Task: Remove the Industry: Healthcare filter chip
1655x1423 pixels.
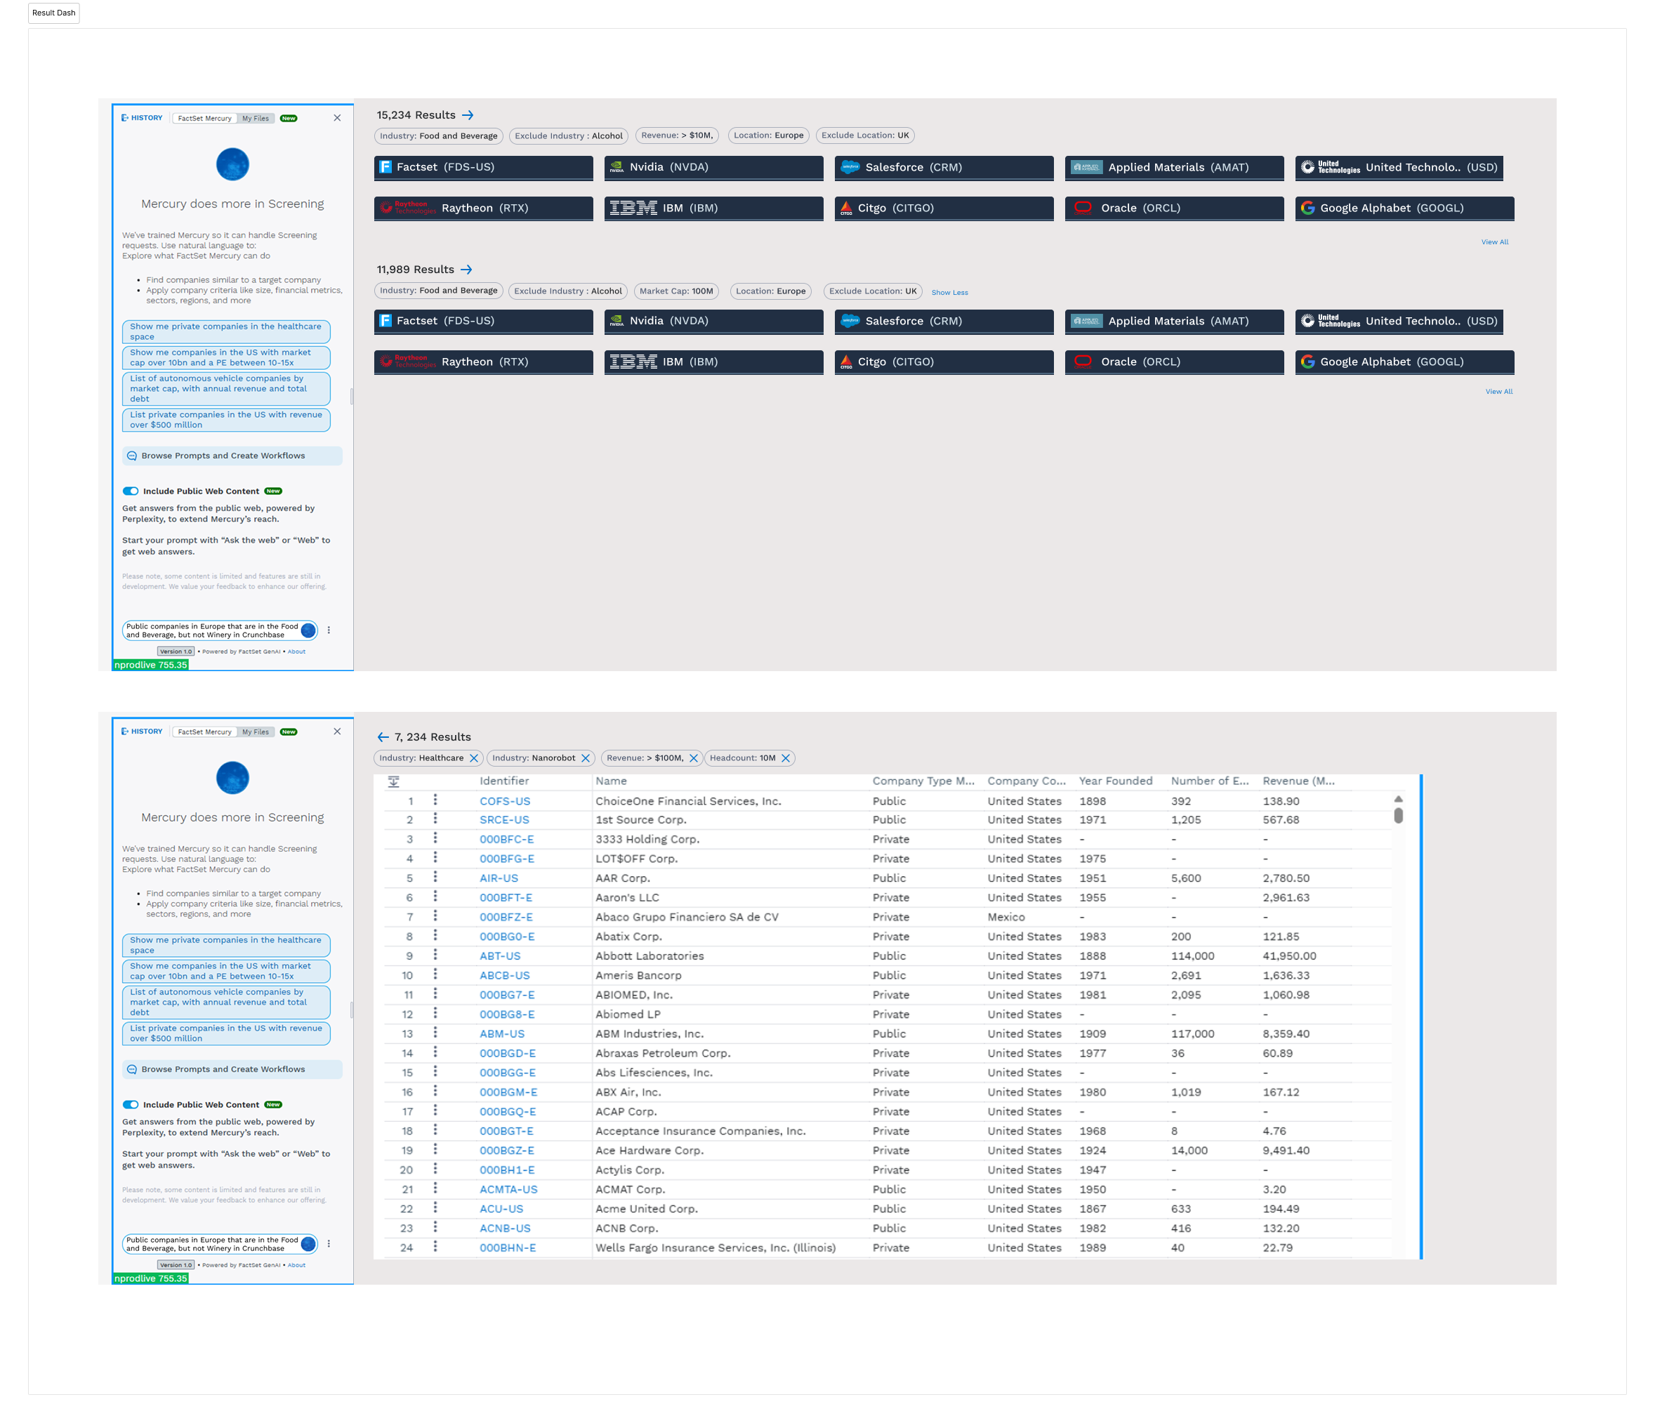Action: (474, 759)
